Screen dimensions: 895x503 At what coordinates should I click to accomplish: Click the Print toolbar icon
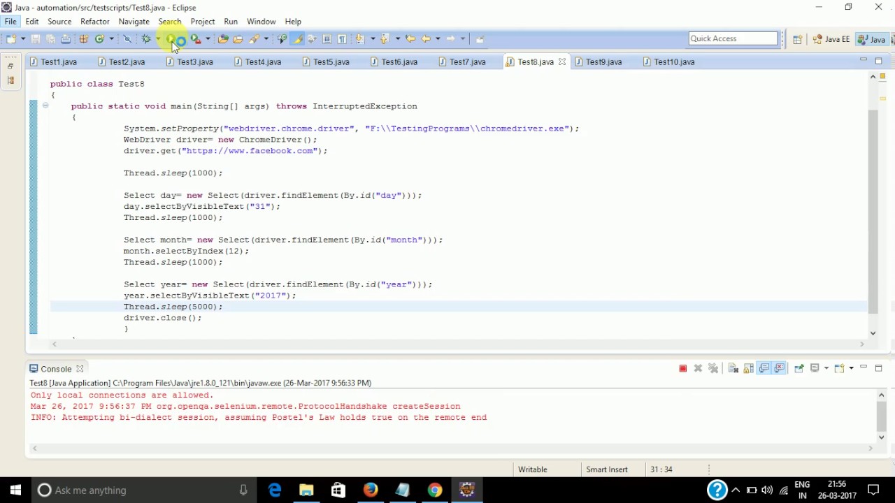[66, 39]
